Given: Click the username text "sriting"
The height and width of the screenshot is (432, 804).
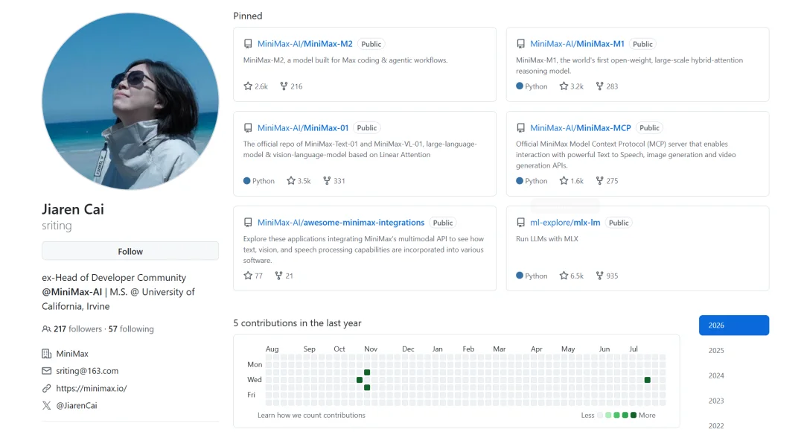Looking at the screenshot, I should [x=57, y=226].
